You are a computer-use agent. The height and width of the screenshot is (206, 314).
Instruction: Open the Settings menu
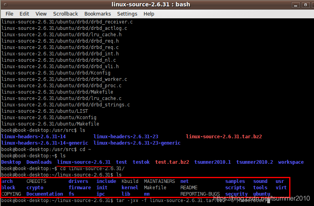(127, 14)
